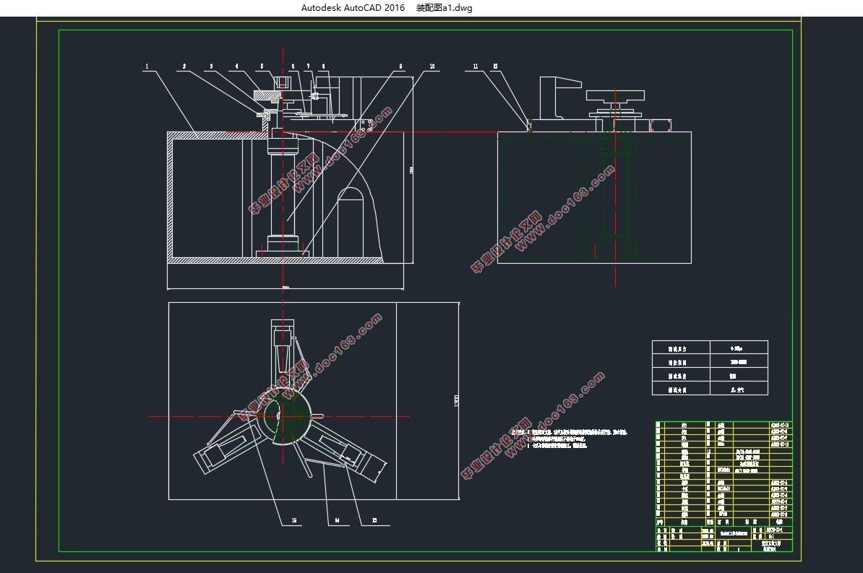Select part balloon number 3
863x573 pixels.
(211, 66)
